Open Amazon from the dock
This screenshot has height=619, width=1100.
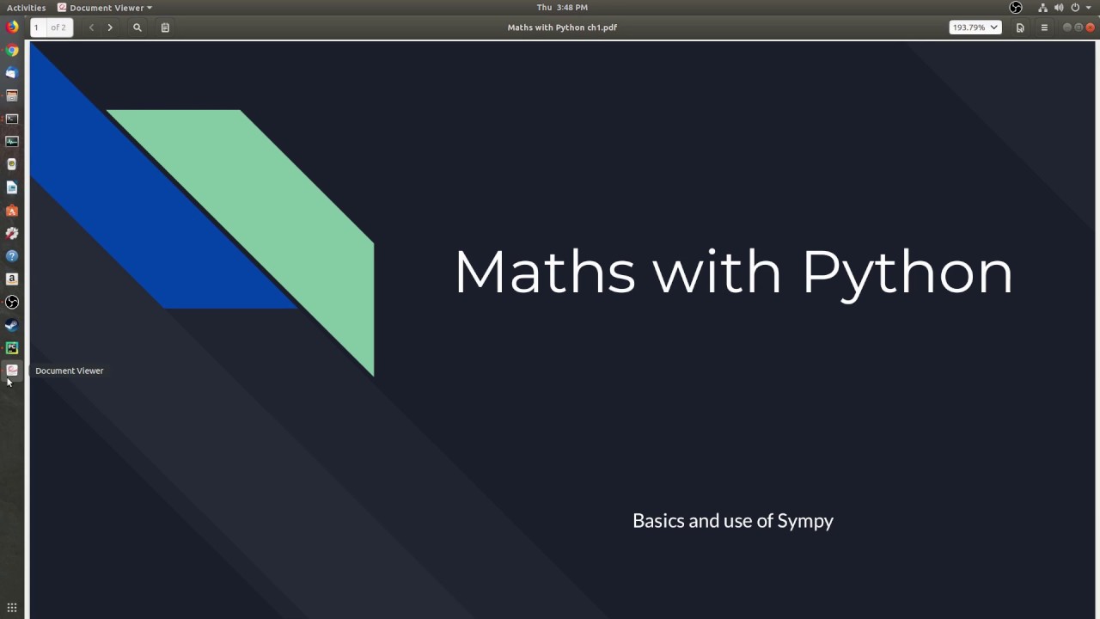click(x=12, y=279)
